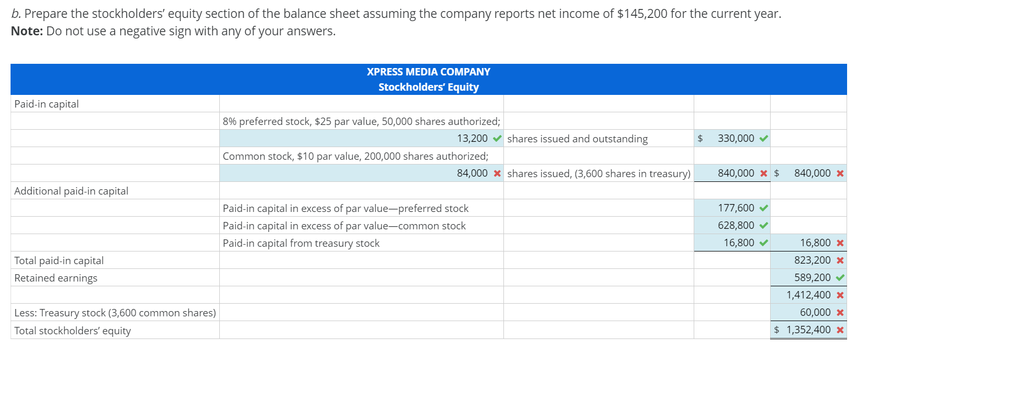This screenshot has width=1030, height=416.
Task: Click the green check beside 628,800
Action: [x=764, y=226]
